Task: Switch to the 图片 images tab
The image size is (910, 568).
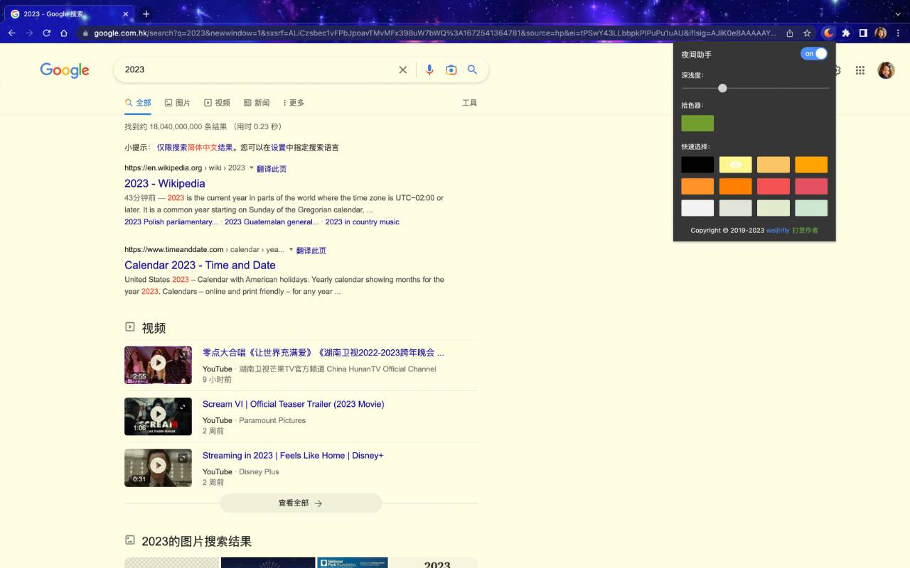Action: pos(178,103)
